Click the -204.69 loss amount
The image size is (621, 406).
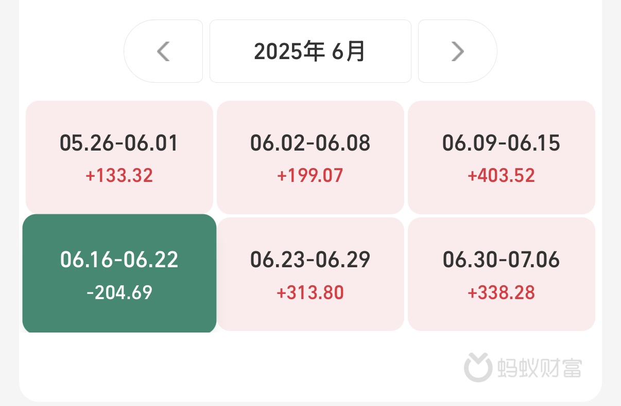pos(119,292)
